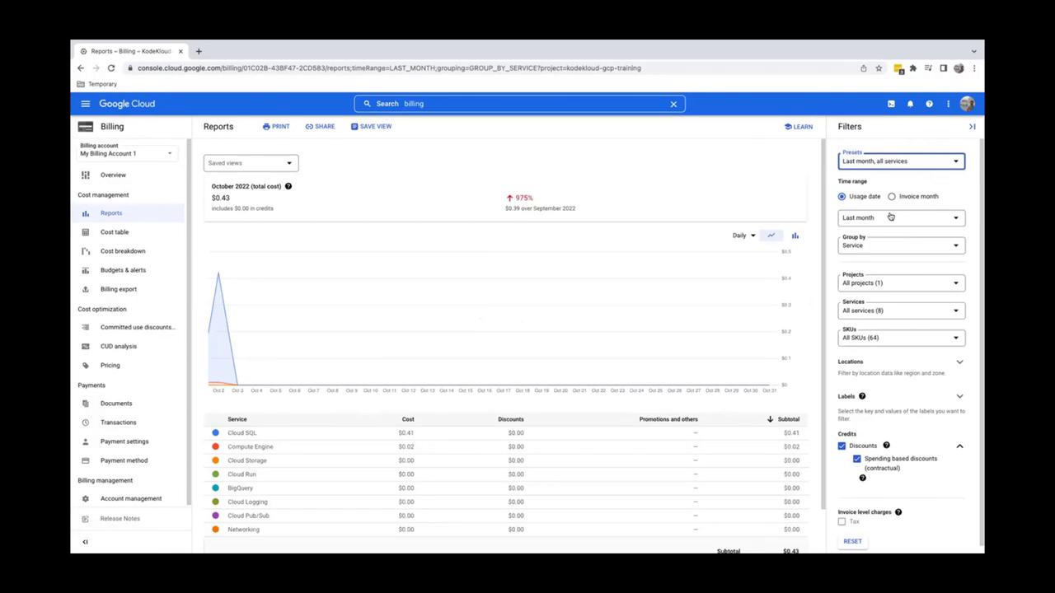Open the Google account avatar in the header

pyautogui.click(x=967, y=104)
